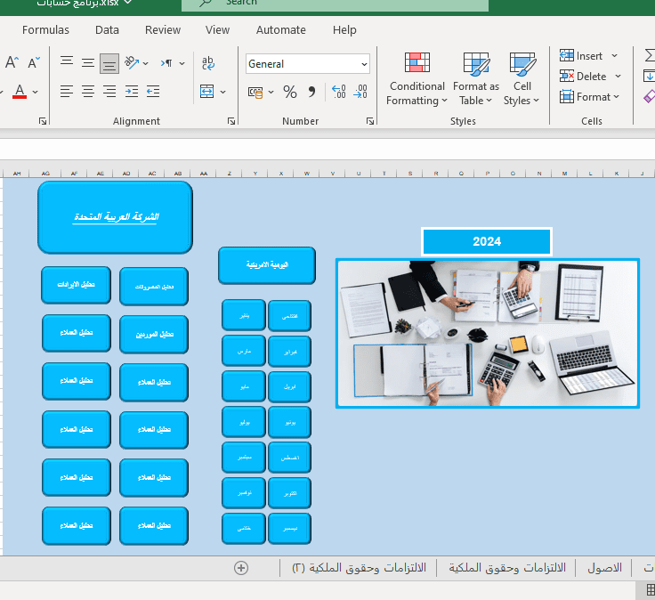Open the Help ribbon tab
Viewport: 655px width, 600px height.
[x=344, y=30]
